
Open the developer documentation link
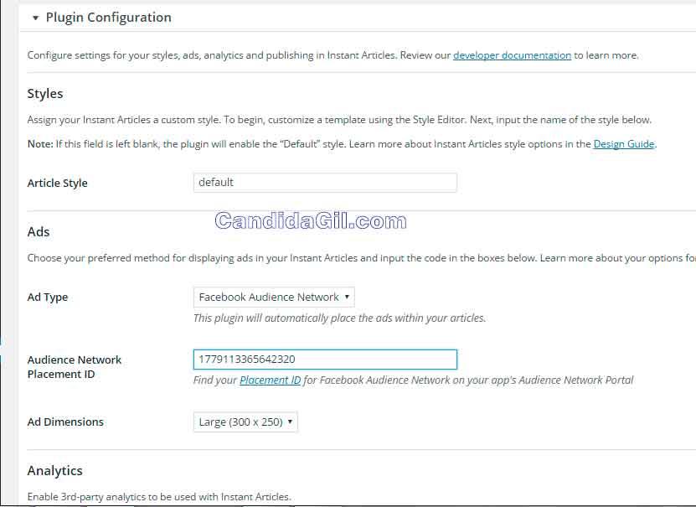point(512,55)
